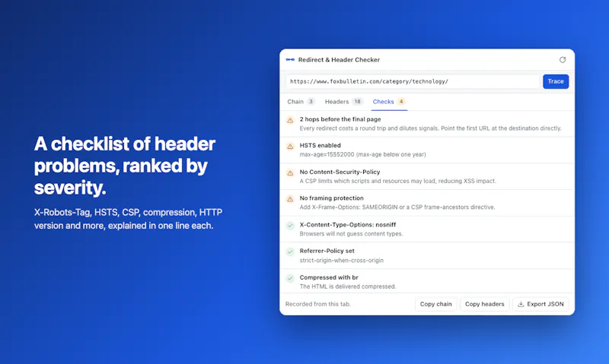Click the '2 hops before the final page' heading
609x364 pixels.
(340, 119)
